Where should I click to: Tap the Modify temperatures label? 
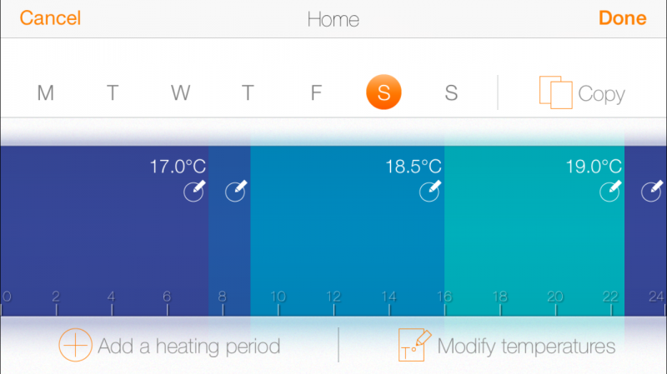coord(526,347)
